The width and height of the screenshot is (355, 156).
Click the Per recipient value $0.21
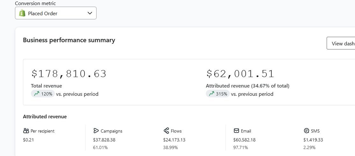[28, 140]
